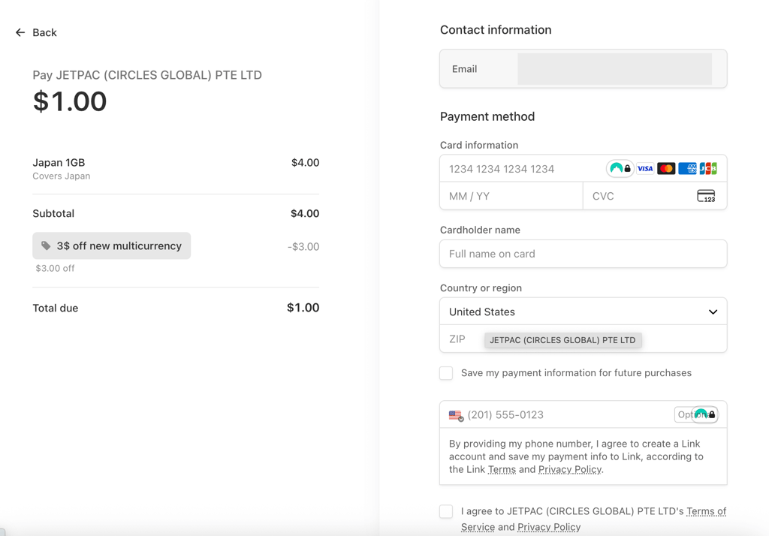Click the Subtotal label

pyautogui.click(x=53, y=213)
